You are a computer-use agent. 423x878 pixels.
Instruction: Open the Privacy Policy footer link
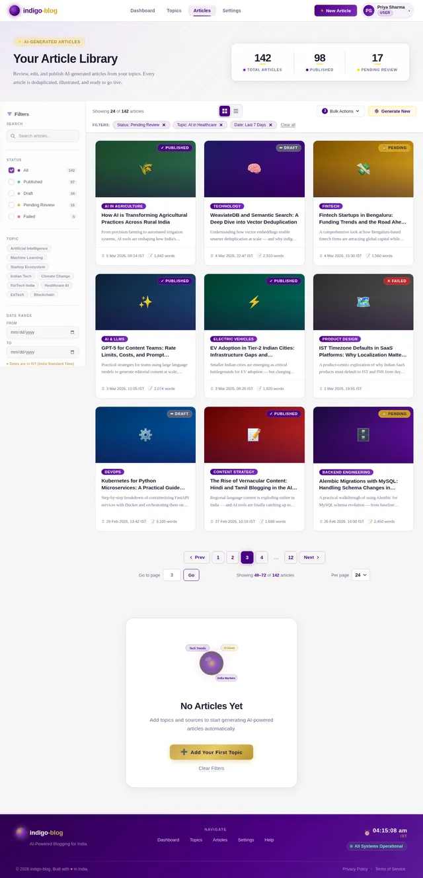[x=355, y=869]
